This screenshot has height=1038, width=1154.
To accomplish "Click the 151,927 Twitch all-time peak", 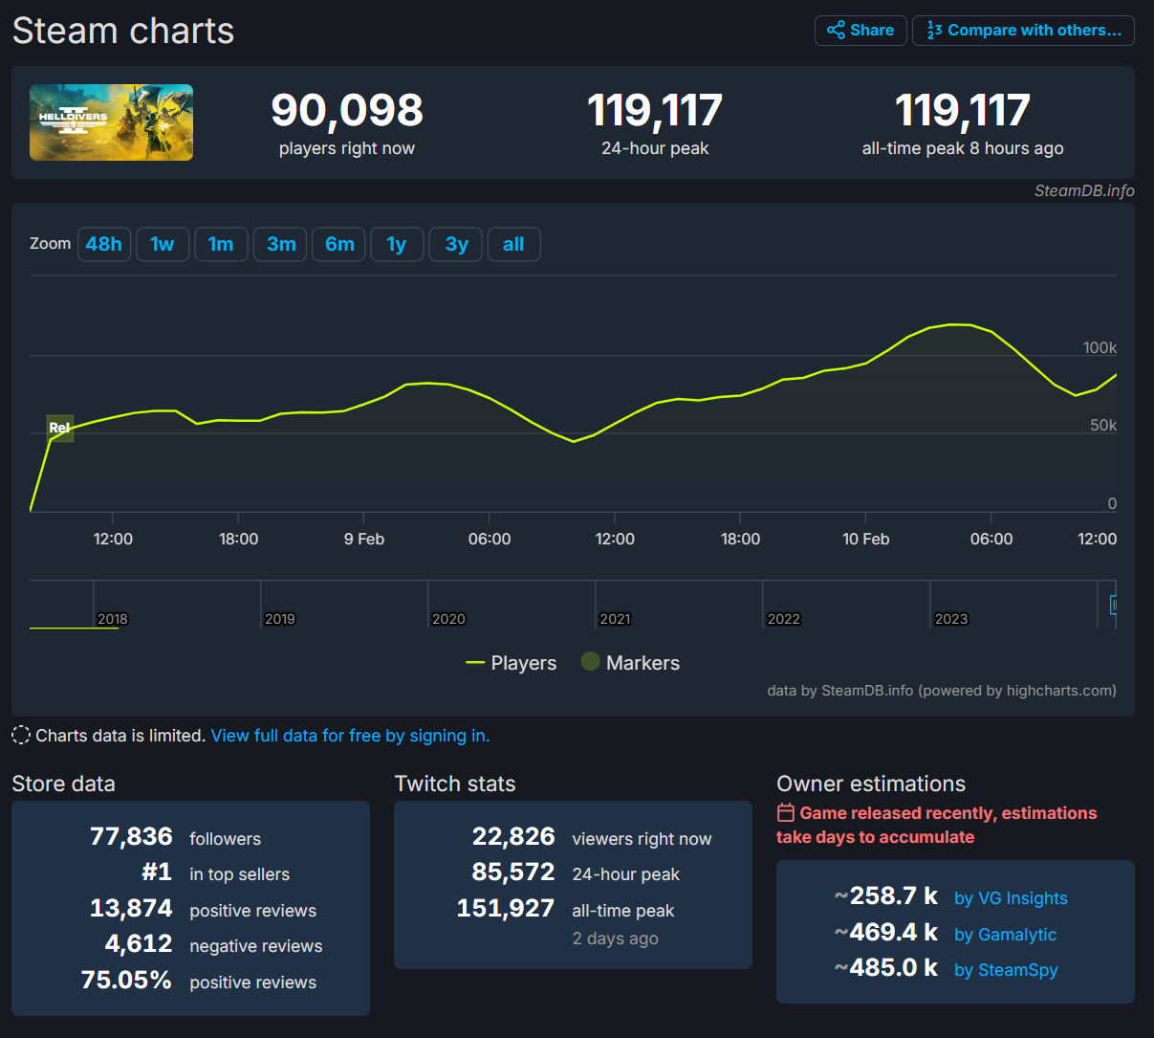I will click(506, 909).
